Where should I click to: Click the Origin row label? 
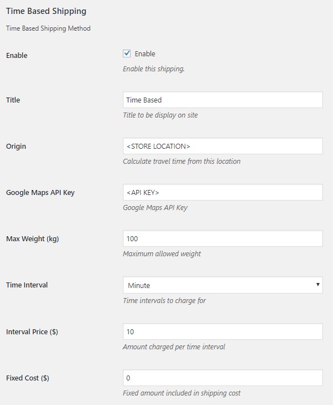coord(16,147)
